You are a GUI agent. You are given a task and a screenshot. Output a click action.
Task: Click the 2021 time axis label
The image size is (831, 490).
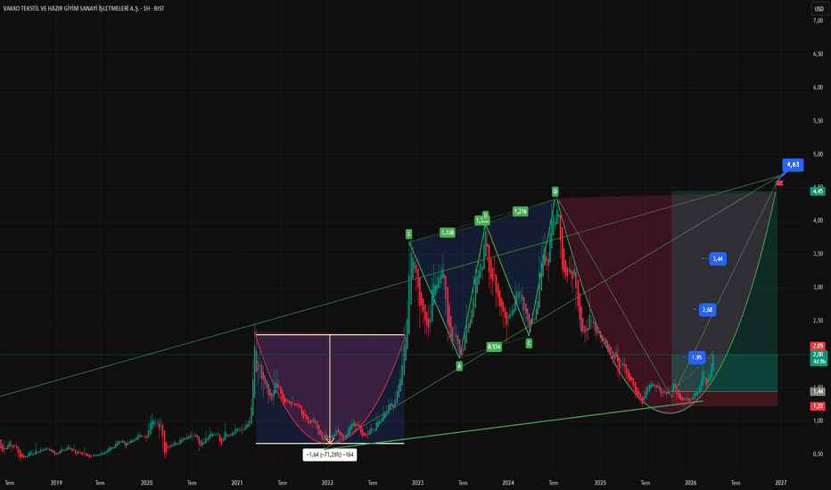[x=237, y=483]
